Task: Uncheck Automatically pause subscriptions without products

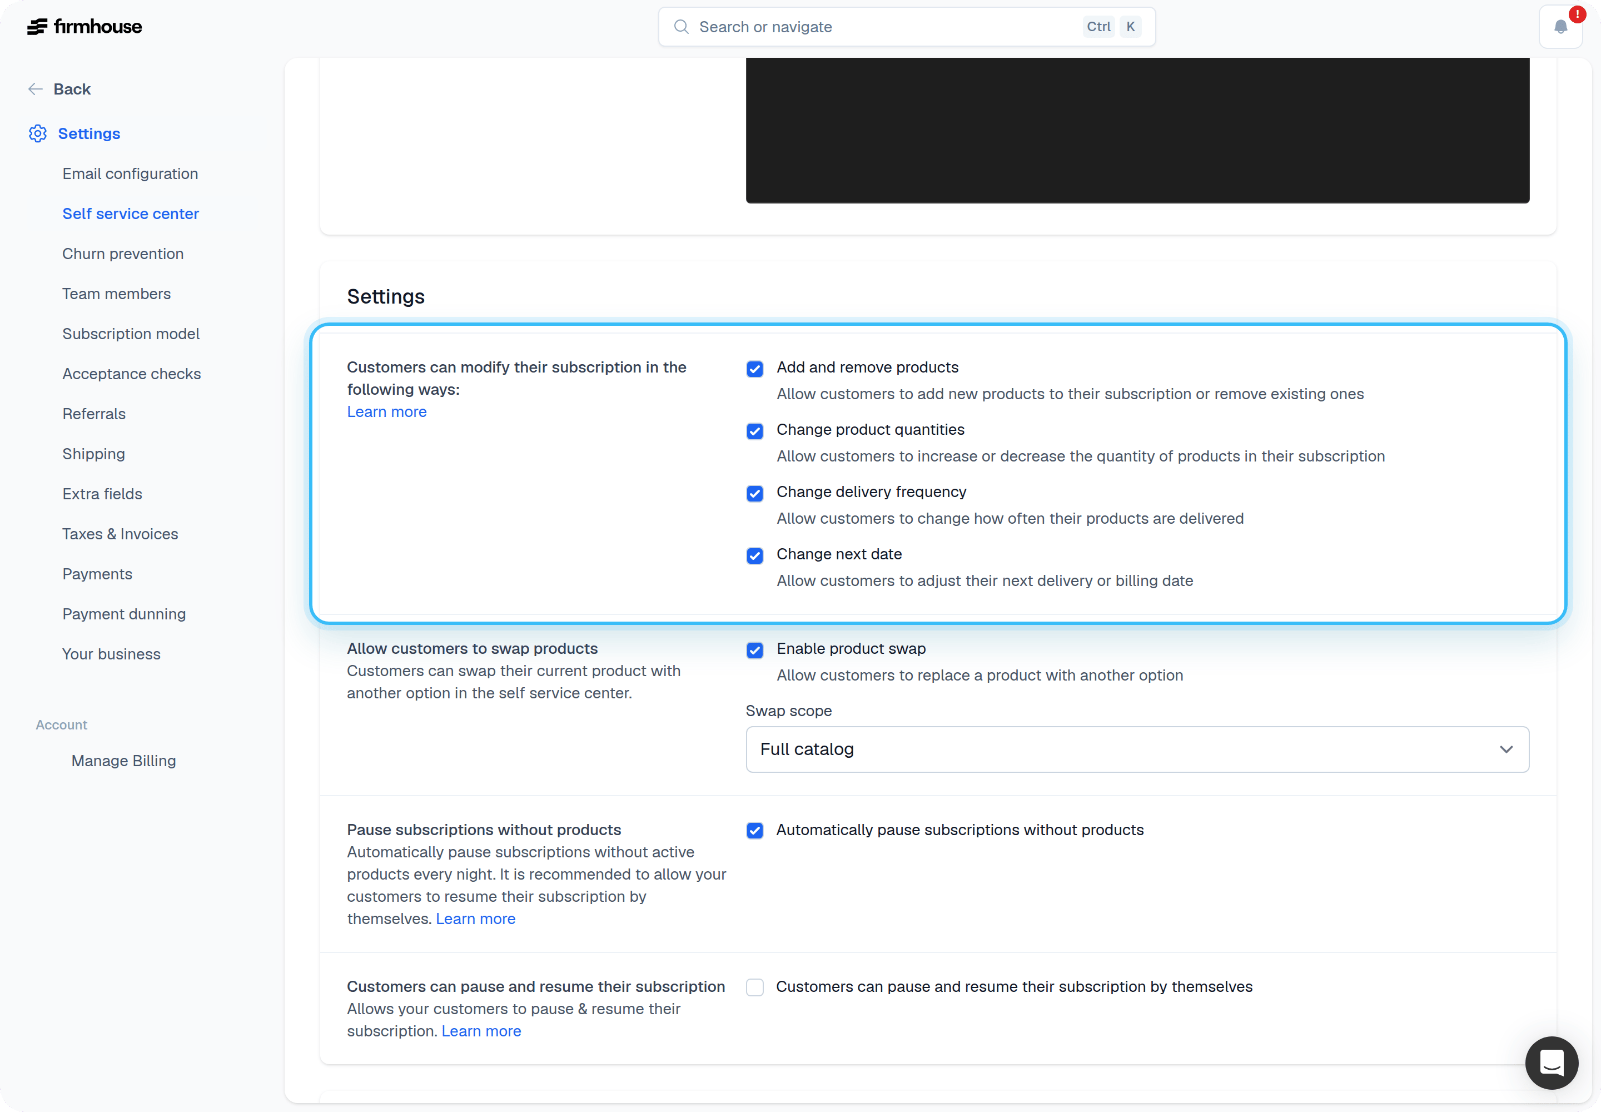Action: pyautogui.click(x=754, y=831)
